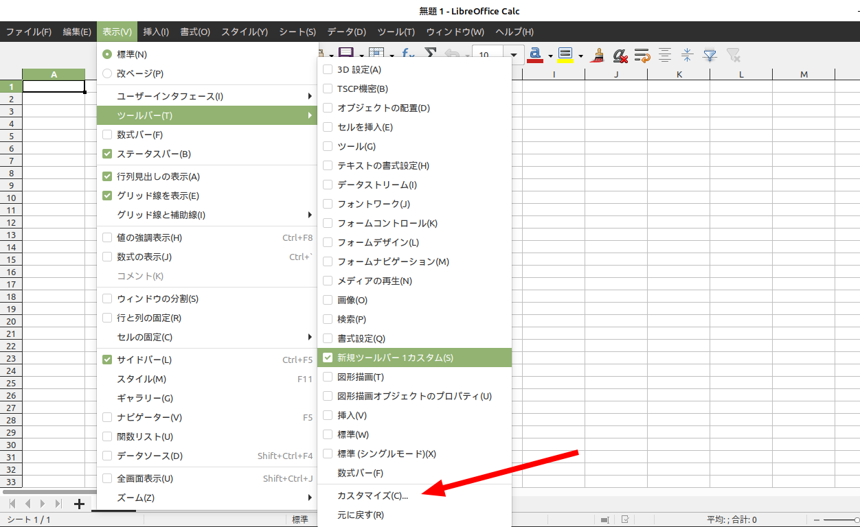This screenshot has height=527, width=860.
Task: Click the Σ sum icon on the toolbar
Action: click(429, 54)
